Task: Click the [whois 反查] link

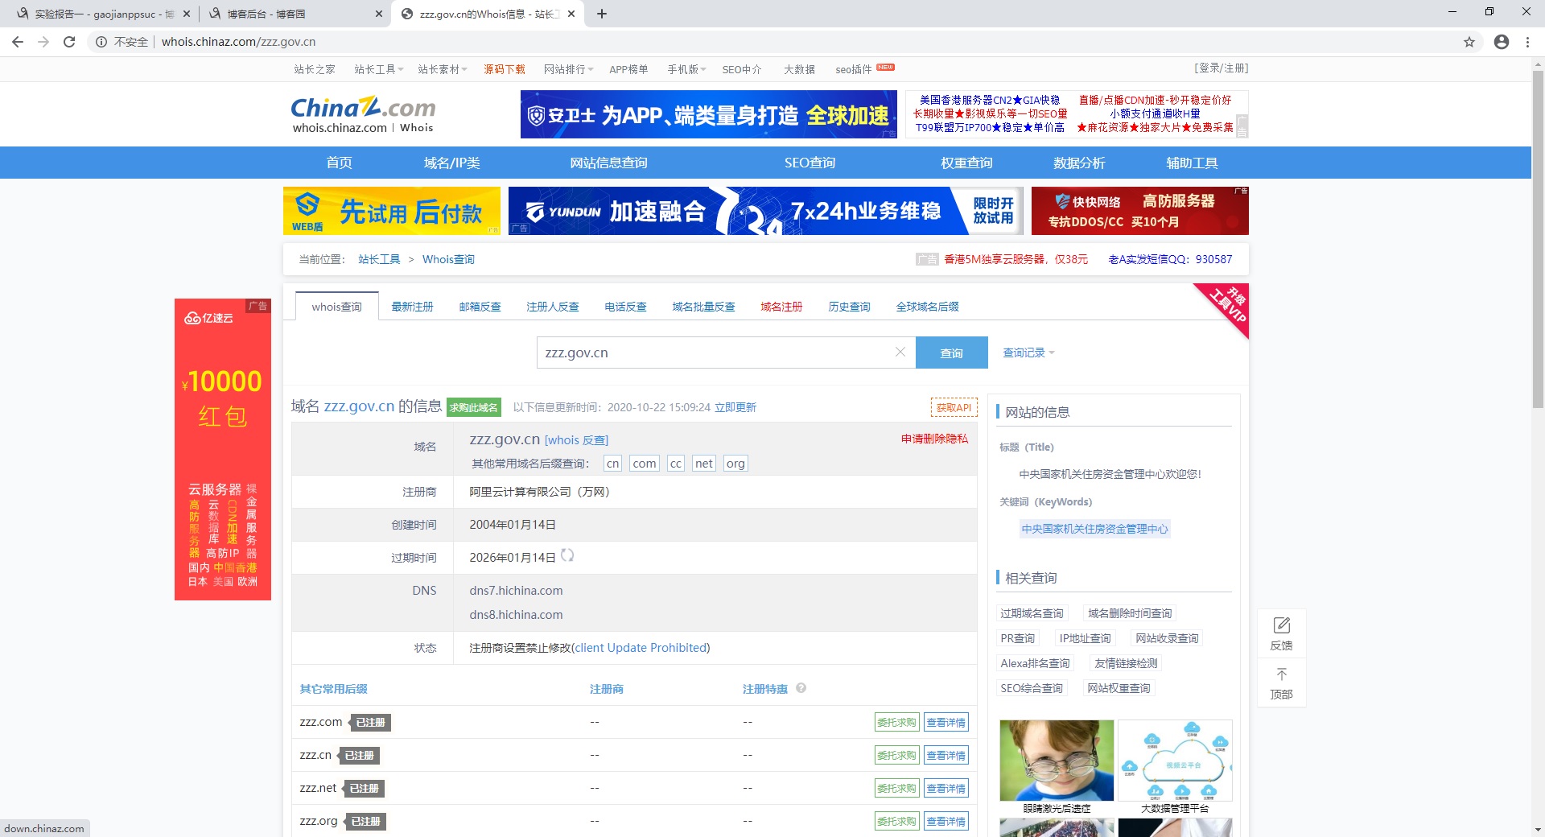Action: tap(577, 440)
